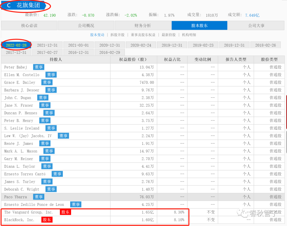The image size is (287, 226).
Task: Click the 权益占比 column header
Action: pos(172,60)
